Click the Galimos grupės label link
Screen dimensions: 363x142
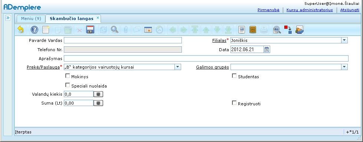pyautogui.click(x=212, y=67)
